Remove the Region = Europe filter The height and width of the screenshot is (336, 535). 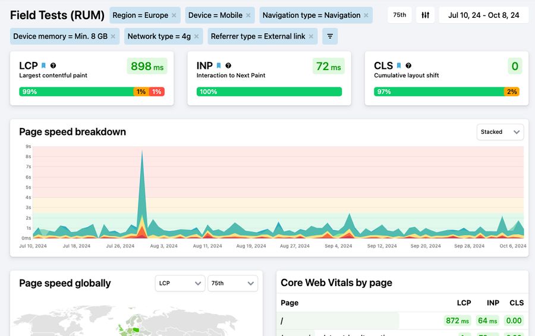click(174, 15)
